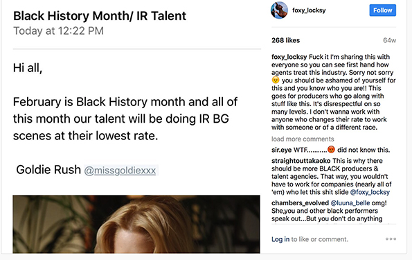Click the red angry emoji in sir.eye comment
412x260 pixels.
332,150
